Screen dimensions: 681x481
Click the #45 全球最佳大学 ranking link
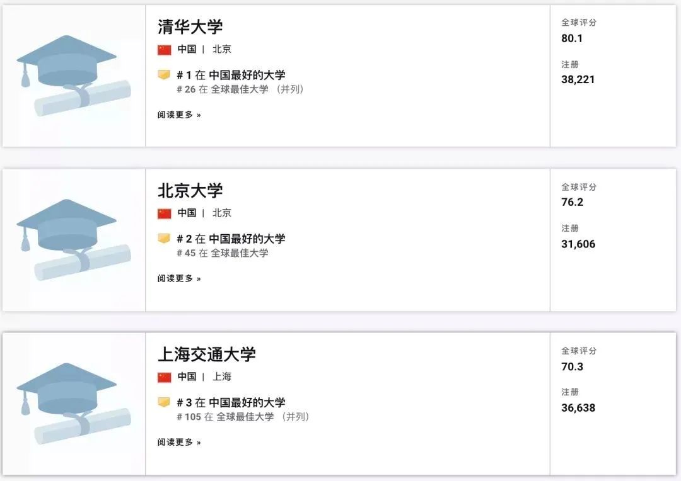click(223, 253)
